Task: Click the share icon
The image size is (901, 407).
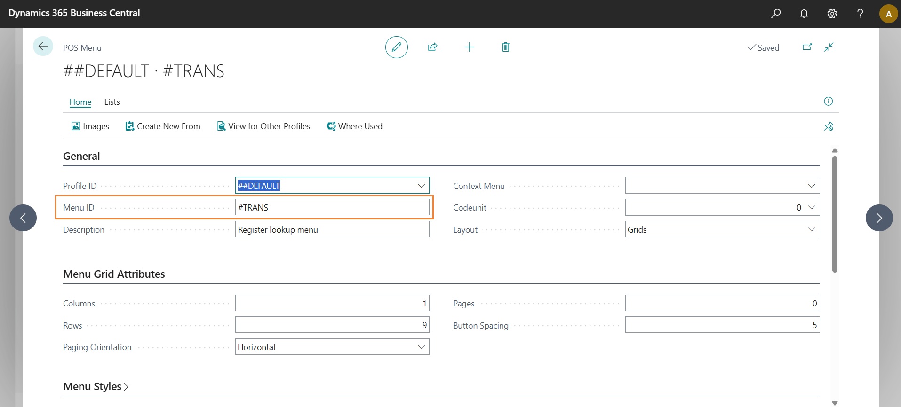Action: pos(432,47)
